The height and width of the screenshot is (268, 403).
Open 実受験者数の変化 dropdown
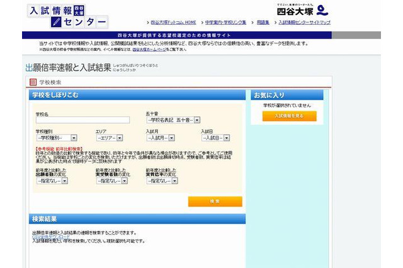(x=112, y=181)
